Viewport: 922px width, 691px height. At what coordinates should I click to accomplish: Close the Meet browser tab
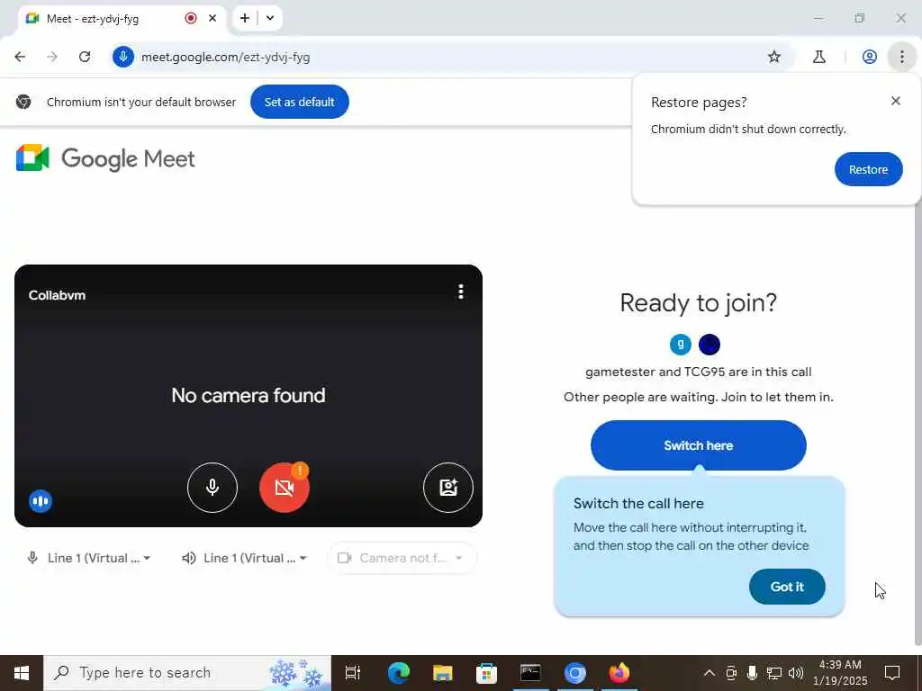(x=212, y=18)
